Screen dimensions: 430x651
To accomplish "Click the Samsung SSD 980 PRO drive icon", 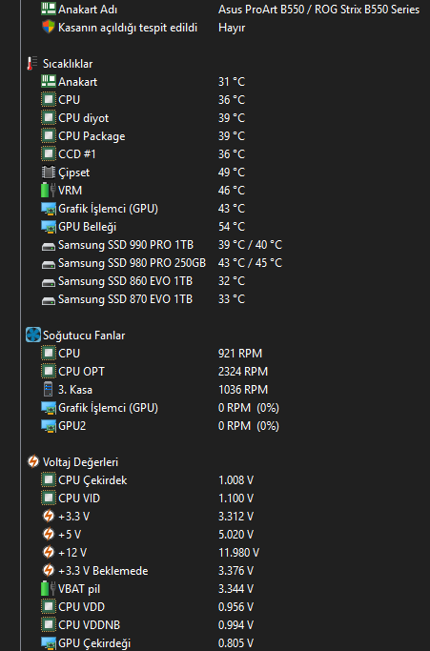I will (49, 265).
